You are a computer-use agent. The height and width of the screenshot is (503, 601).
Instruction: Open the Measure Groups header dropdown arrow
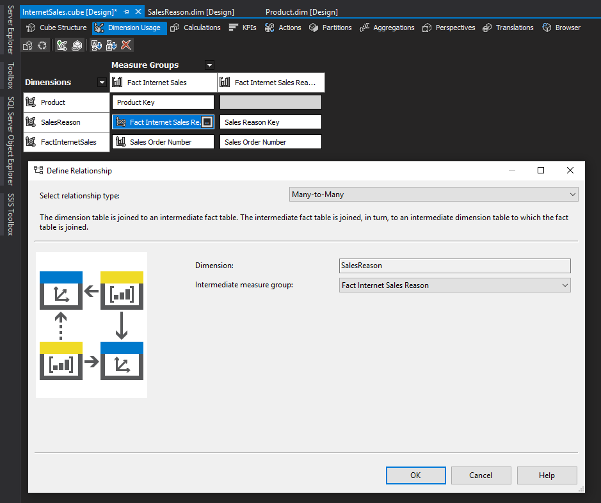pyautogui.click(x=209, y=65)
